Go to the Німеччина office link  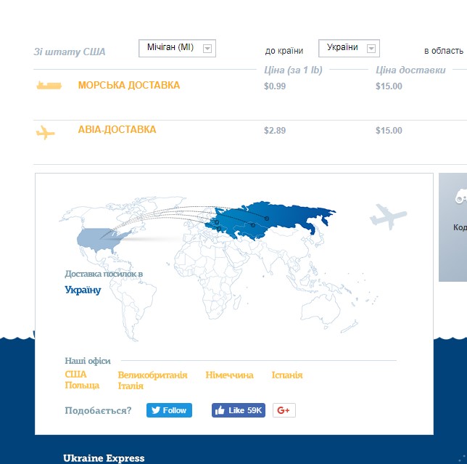229,375
